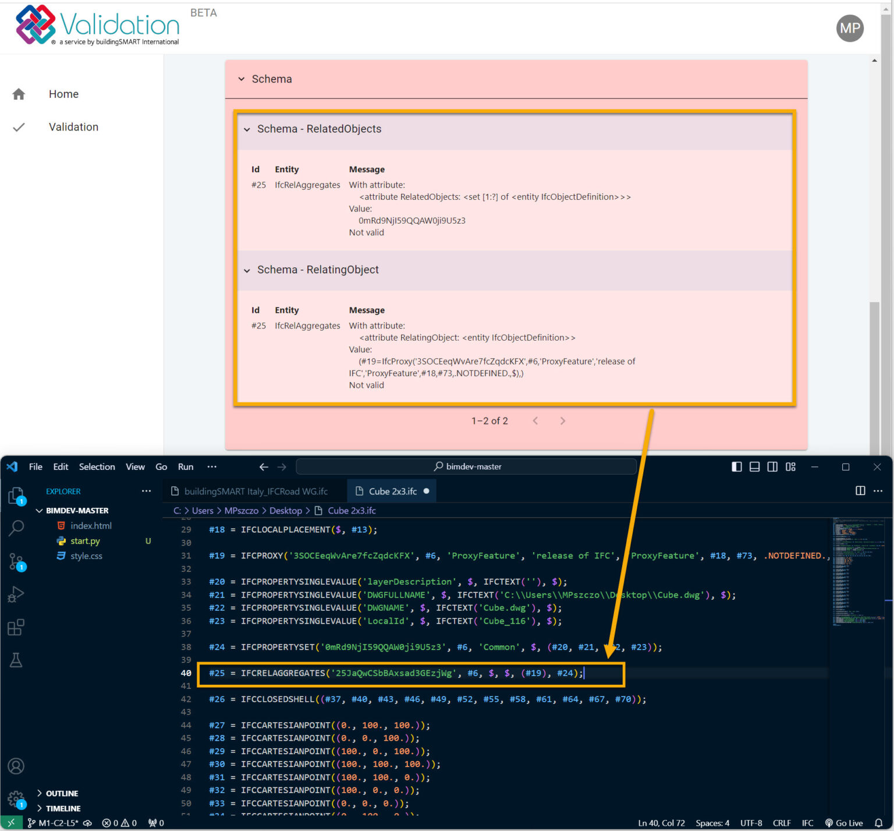Open the Run and Debug panel
The width and height of the screenshot is (894, 831).
click(x=16, y=593)
